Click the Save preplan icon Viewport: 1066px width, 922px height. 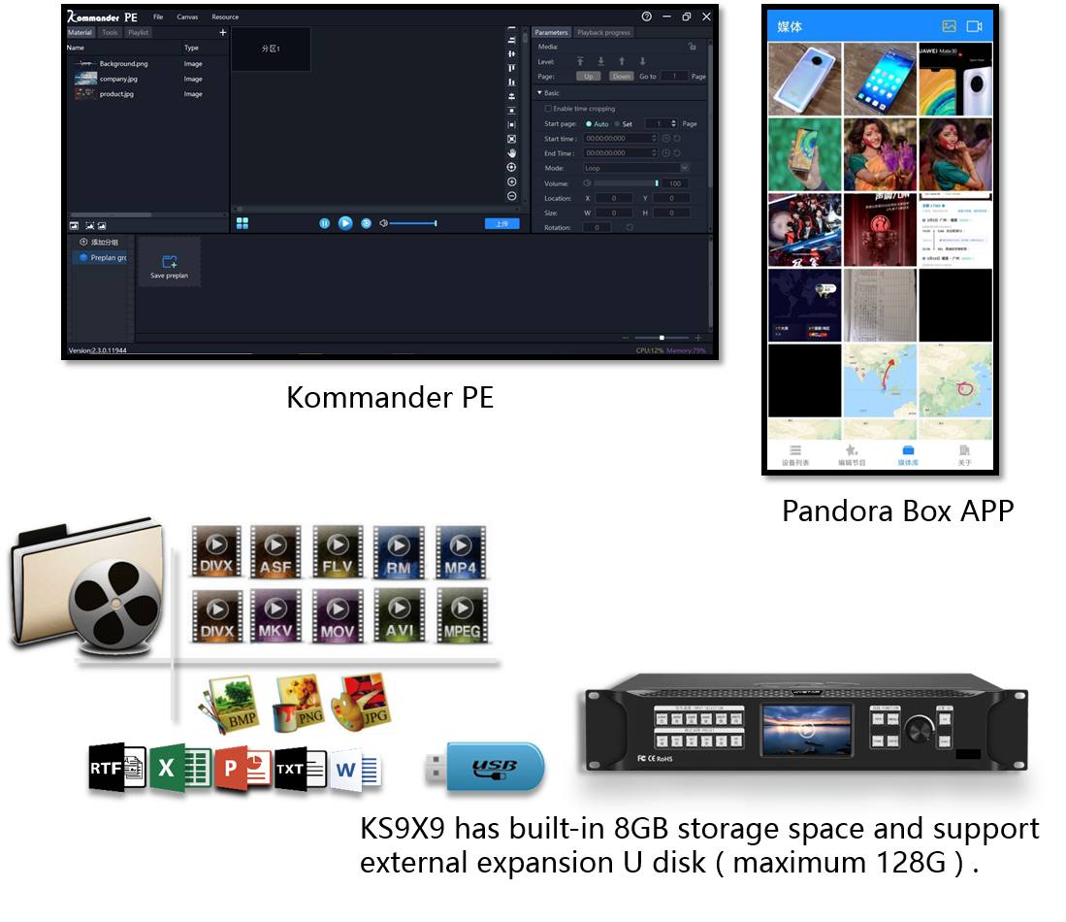[170, 261]
